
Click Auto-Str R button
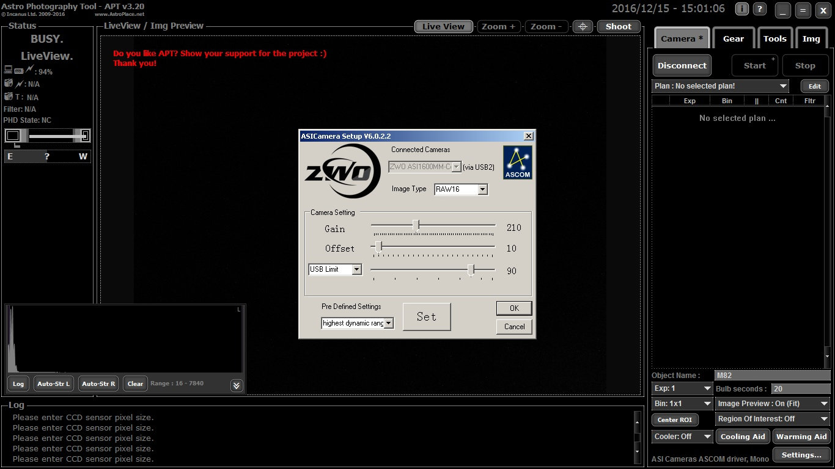click(98, 384)
